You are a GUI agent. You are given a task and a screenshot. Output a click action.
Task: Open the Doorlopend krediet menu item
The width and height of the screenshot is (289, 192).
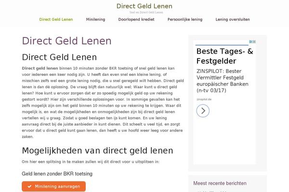(136, 20)
